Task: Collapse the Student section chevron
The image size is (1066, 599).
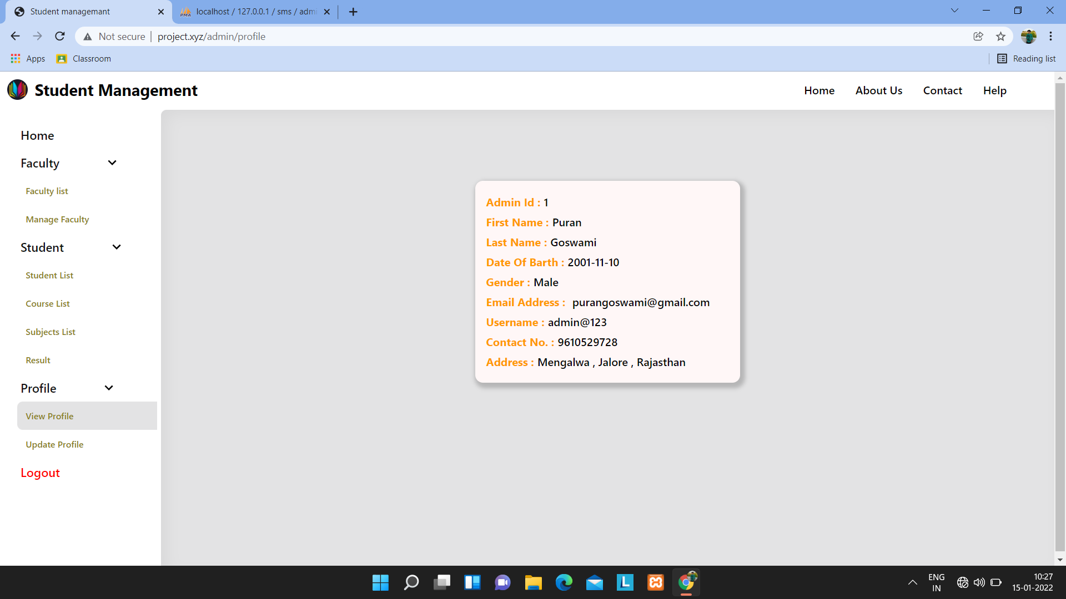Action: [x=117, y=247]
